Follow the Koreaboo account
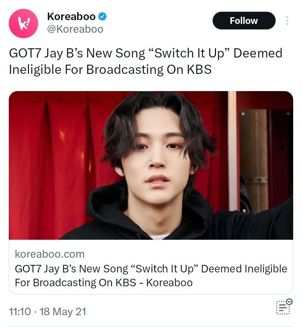 coord(244,21)
